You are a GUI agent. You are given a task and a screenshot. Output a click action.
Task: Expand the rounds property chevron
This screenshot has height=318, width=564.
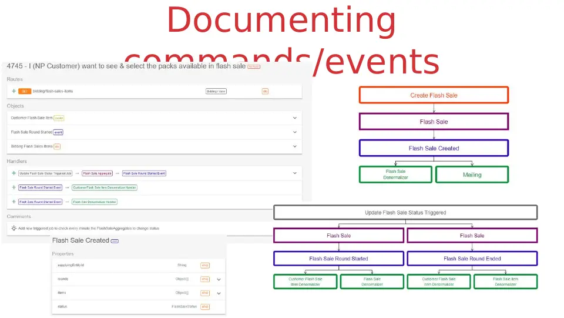[219, 280]
